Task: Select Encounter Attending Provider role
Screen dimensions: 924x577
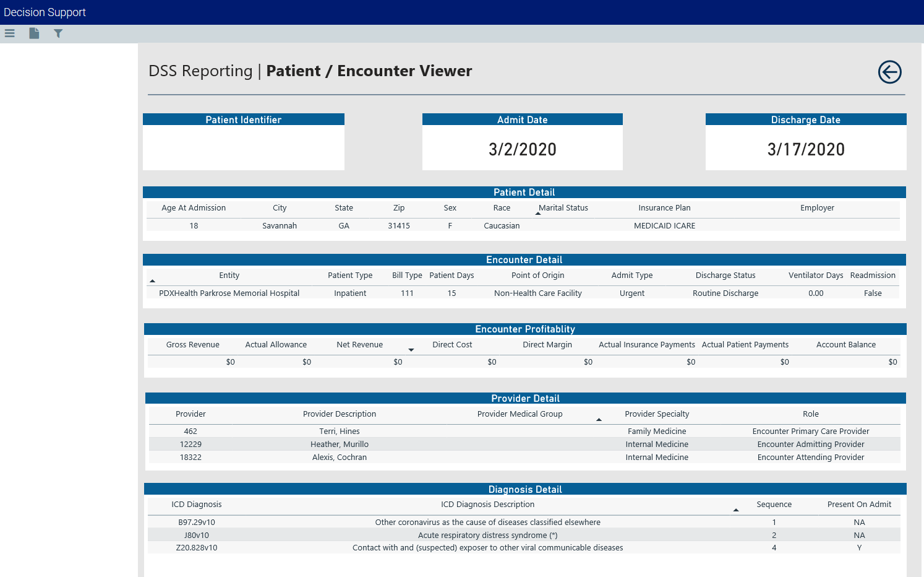Action: click(811, 458)
